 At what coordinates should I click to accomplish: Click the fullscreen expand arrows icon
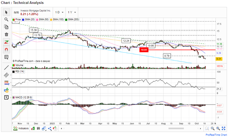[223, 128]
